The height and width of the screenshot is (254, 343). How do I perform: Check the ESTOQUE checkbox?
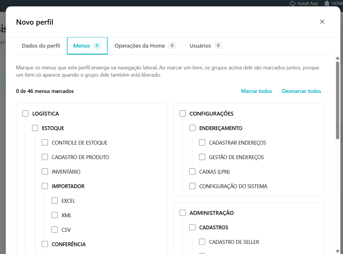point(35,128)
